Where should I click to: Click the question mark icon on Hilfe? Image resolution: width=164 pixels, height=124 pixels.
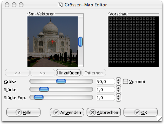[x=19, y=112]
